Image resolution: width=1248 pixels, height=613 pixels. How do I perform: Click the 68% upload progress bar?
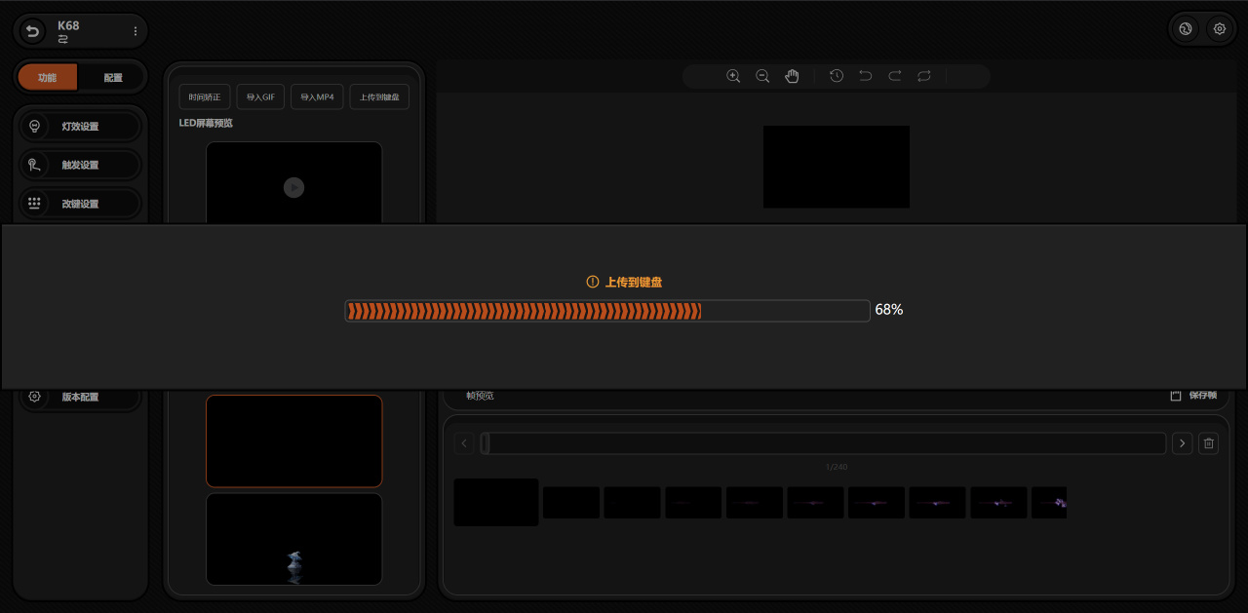606,311
